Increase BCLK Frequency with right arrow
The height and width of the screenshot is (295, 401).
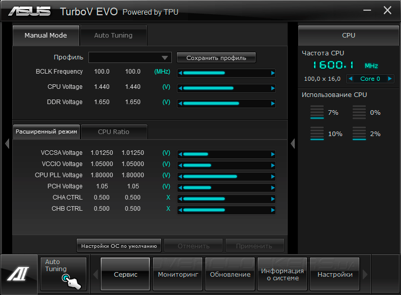pos(273,73)
